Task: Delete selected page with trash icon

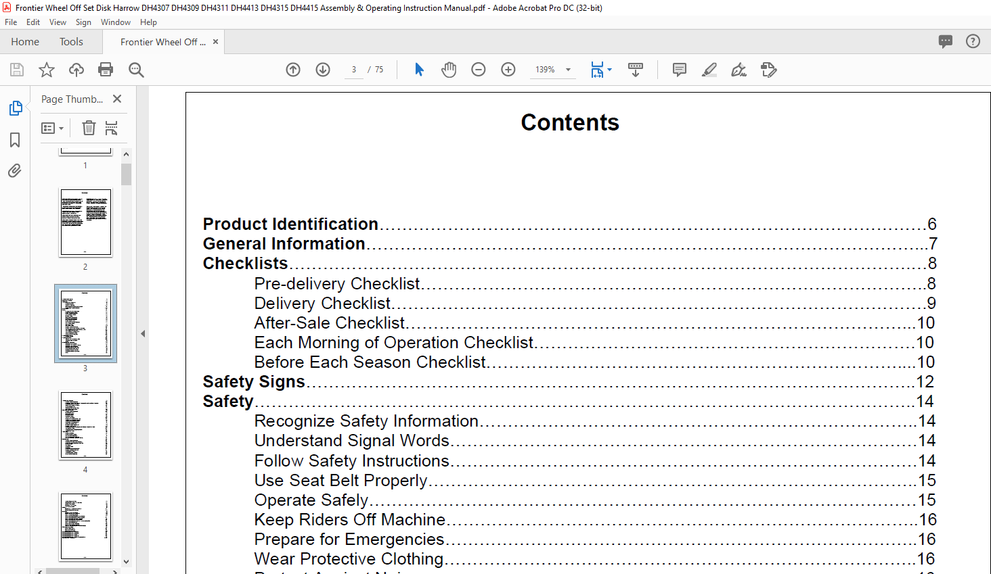Action: [x=89, y=128]
